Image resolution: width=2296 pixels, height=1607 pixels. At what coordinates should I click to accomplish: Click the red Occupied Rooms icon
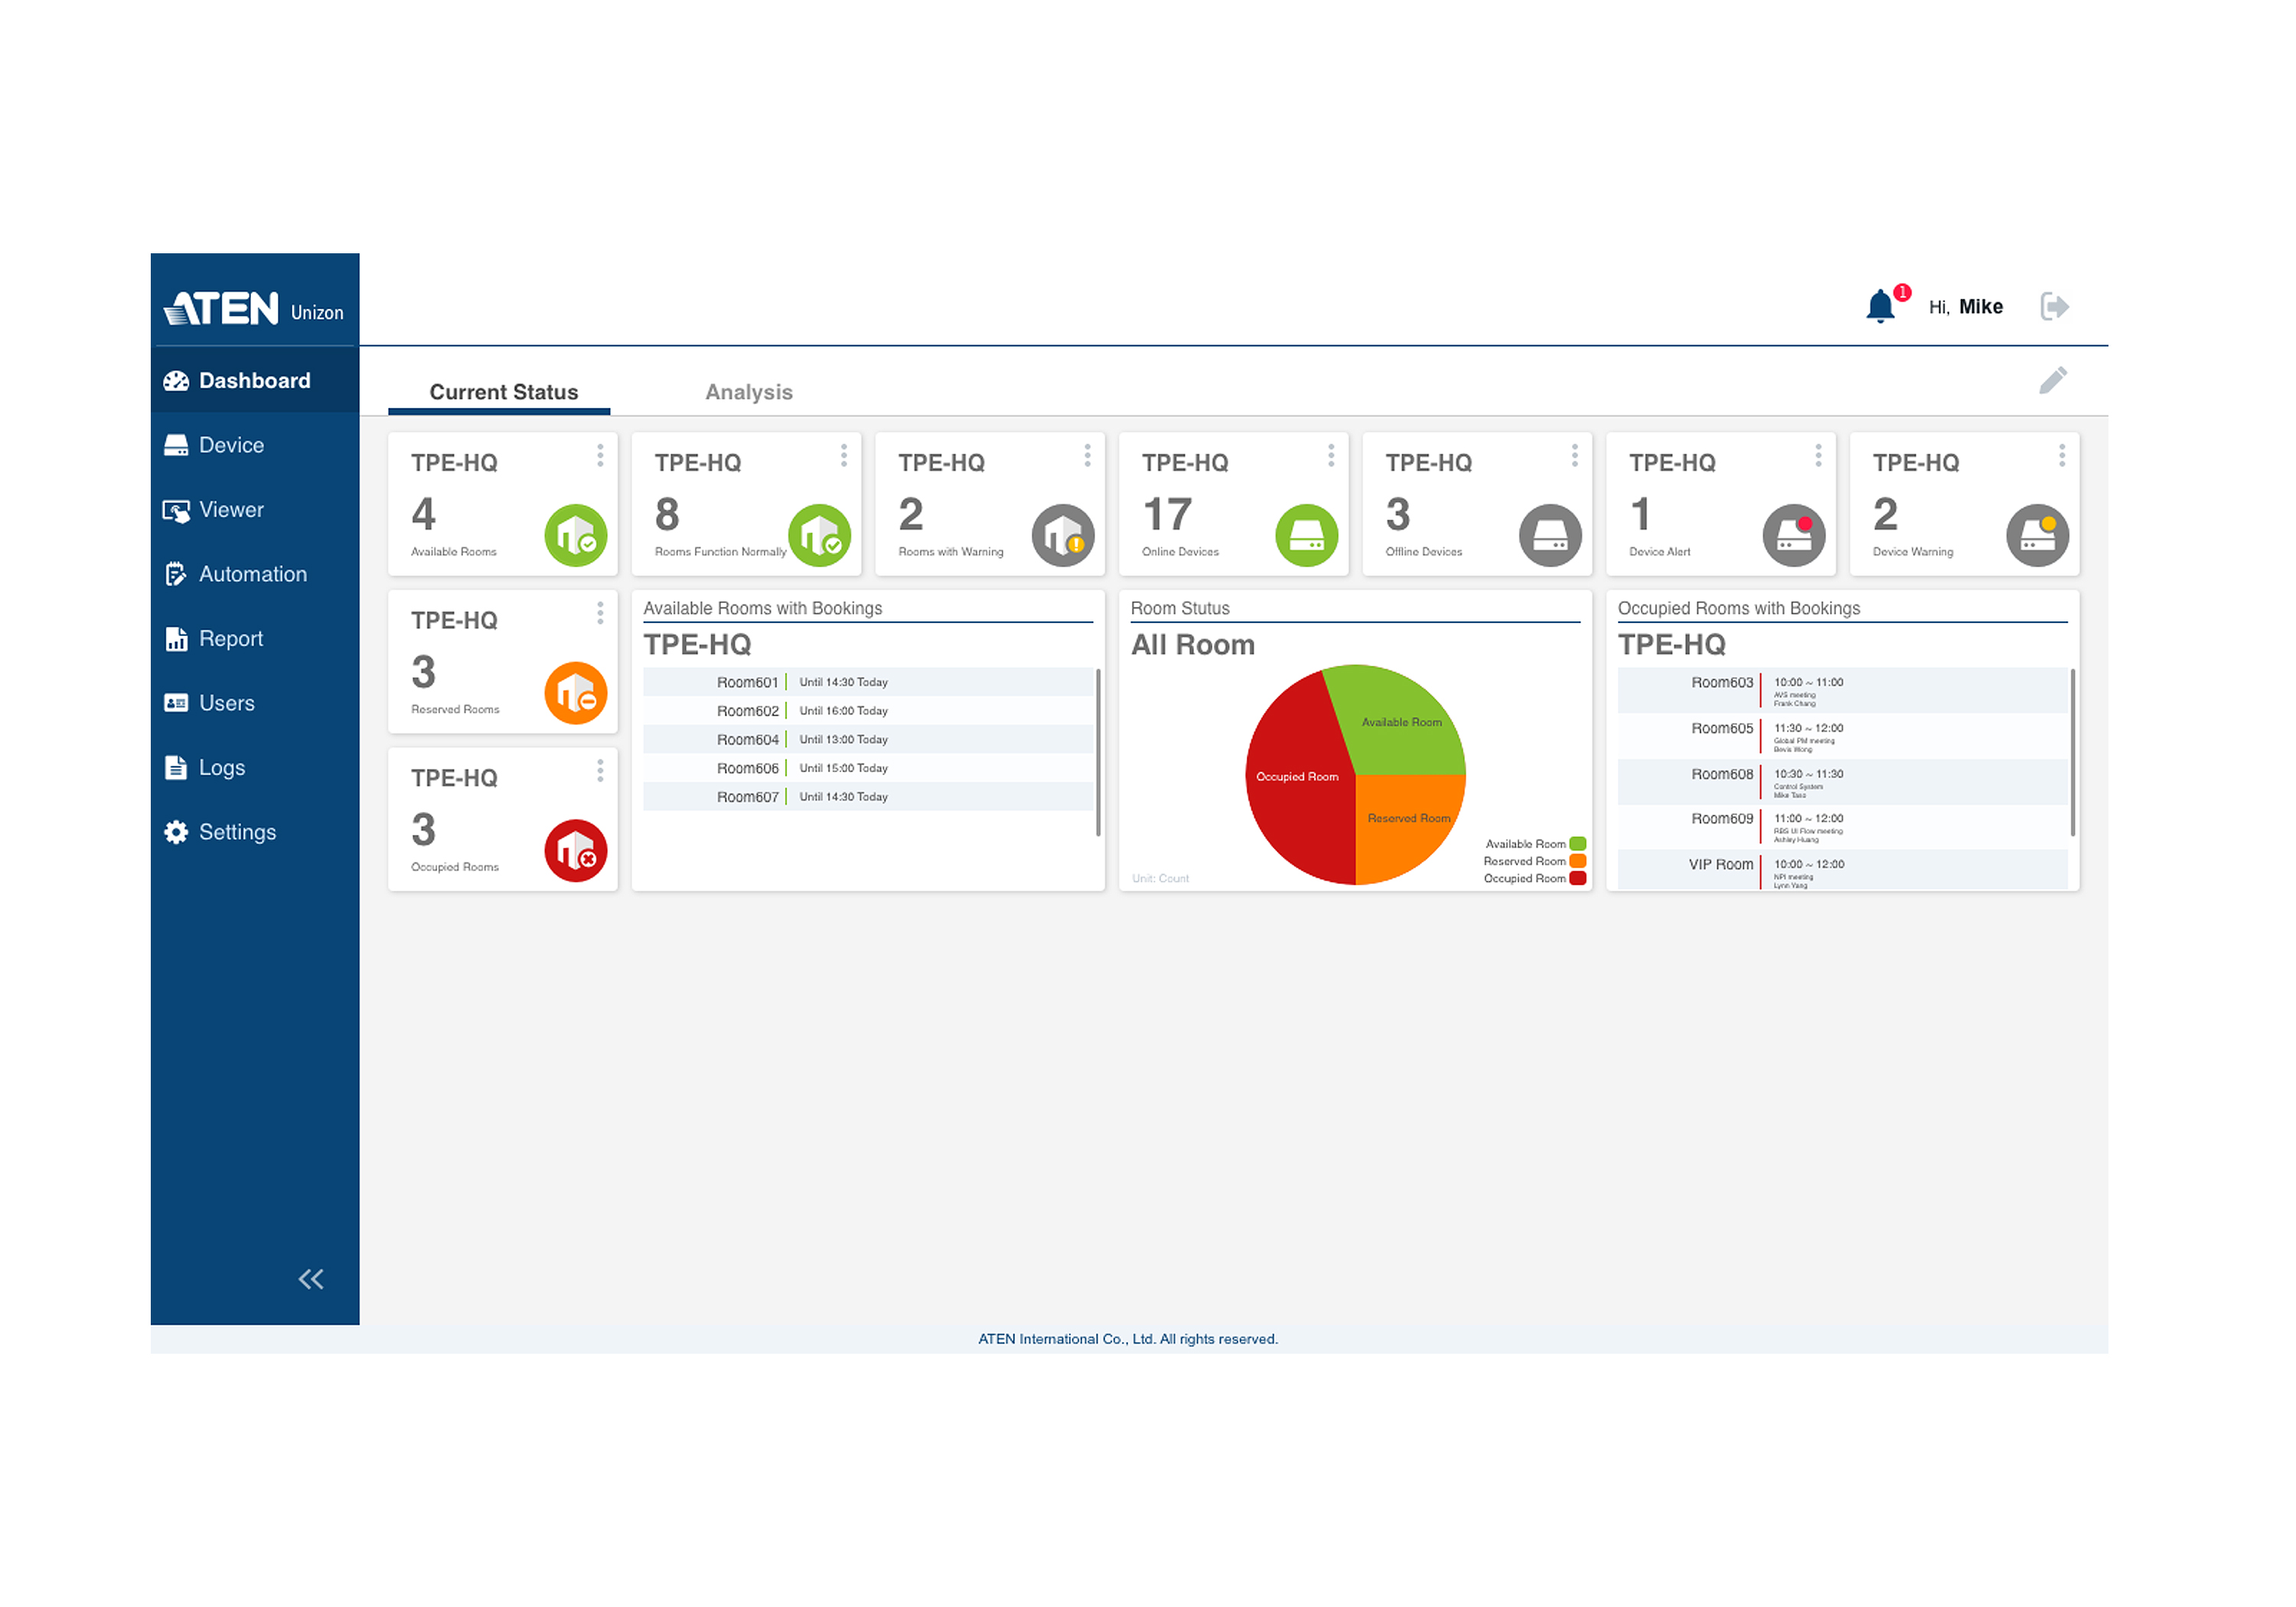pyautogui.click(x=575, y=851)
